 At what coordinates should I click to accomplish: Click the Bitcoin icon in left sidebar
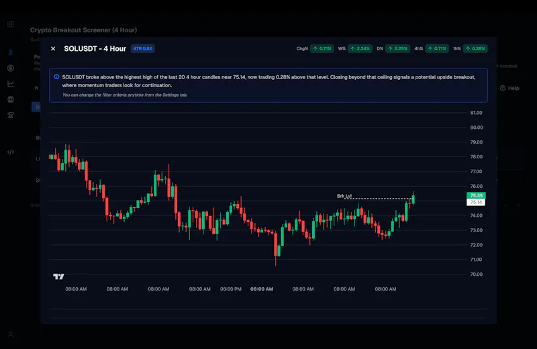pyautogui.click(x=11, y=52)
